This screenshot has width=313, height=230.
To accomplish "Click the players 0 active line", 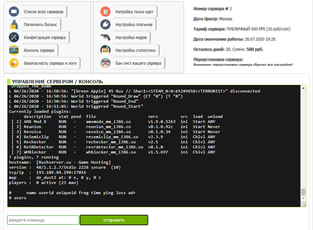I will [43, 183].
